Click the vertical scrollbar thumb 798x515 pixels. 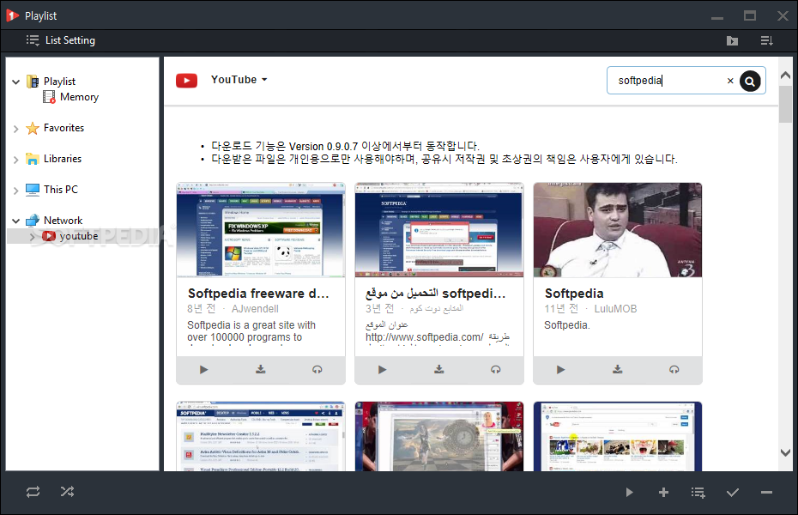(x=785, y=105)
